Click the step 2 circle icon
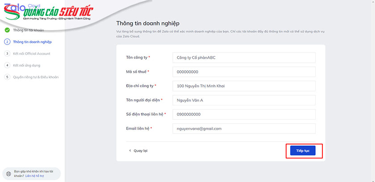This screenshot has width=375, height=182. 7,42
